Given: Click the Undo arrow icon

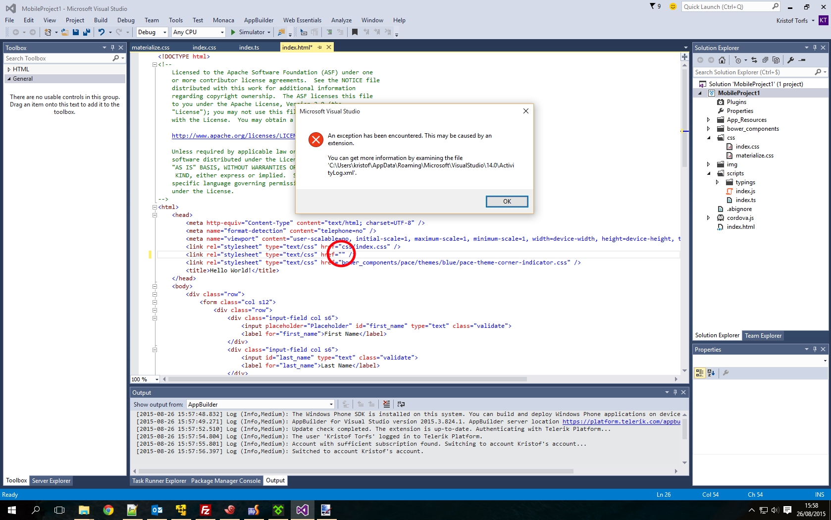Looking at the screenshot, I should tap(101, 32).
